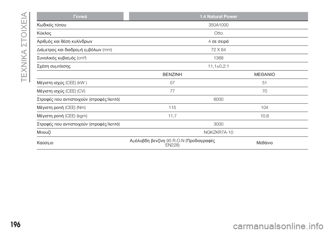Select 'Μέγιστη ροπή (CEE) (kgm)' label
The width and height of the screenshot is (329, 232).
pos(62,116)
